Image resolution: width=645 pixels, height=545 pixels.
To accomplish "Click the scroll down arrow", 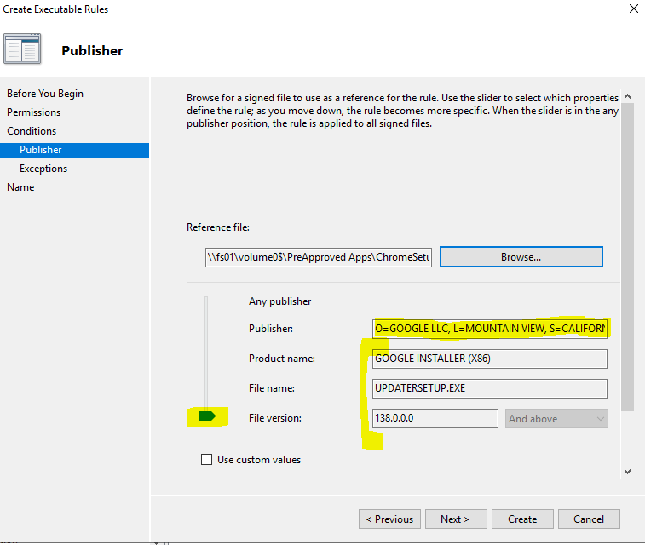I will click(627, 472).
